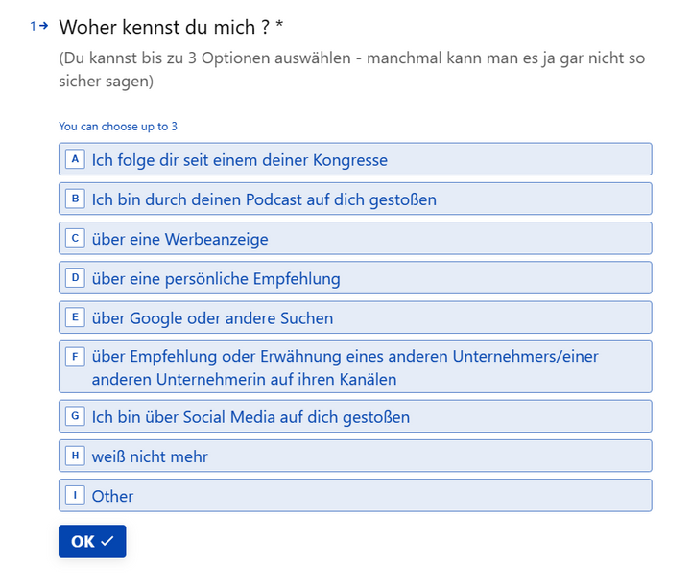Image resolution: width=691 pixels, height=585 pixels.
Task: Click the letter C key badge
Action: click(75, 238)
